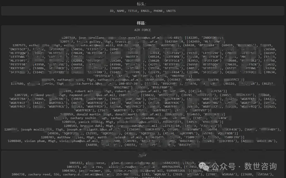Screen dimensions: 286x178
Task: Select the word 'NAME' in the header block
Action: pyautogui.click(x=120, y=11)
